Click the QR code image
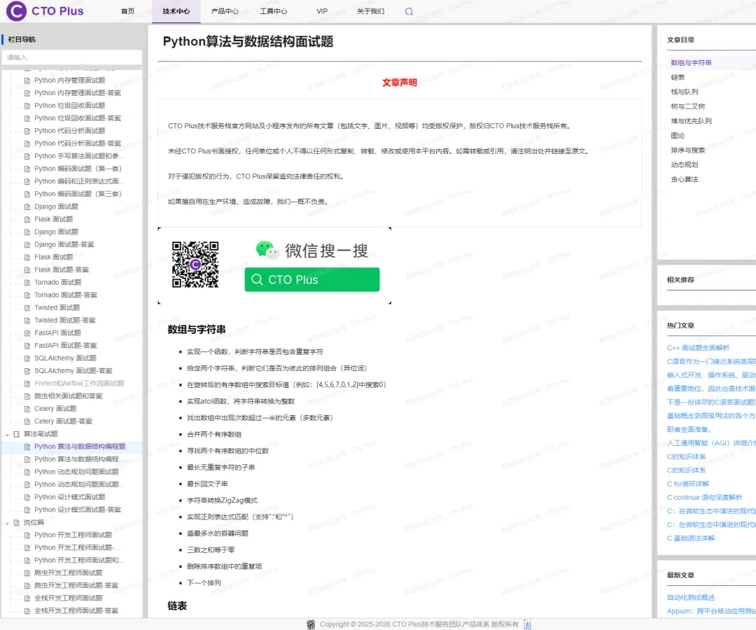Viewport: 756px width, 630px height. [x=195, y=265]
